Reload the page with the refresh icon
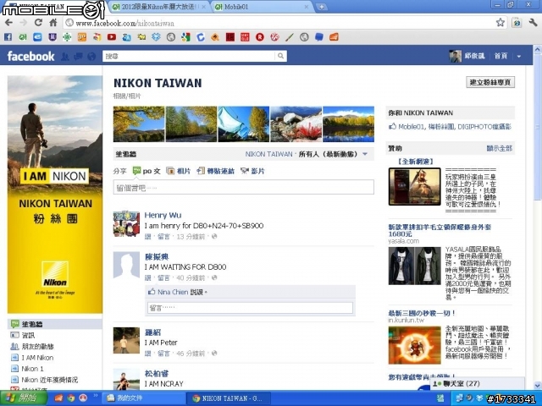Screen dimensions: 542x406 pos(38,23)
